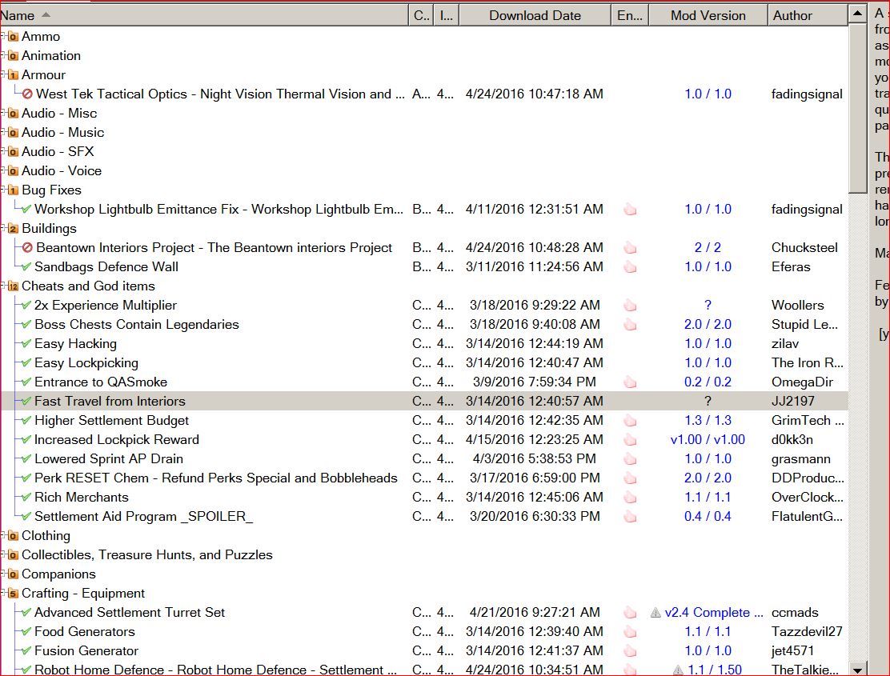
Task: Disable the Higher Settlement Budget mod via checkmark
Action: pos(26,421)
